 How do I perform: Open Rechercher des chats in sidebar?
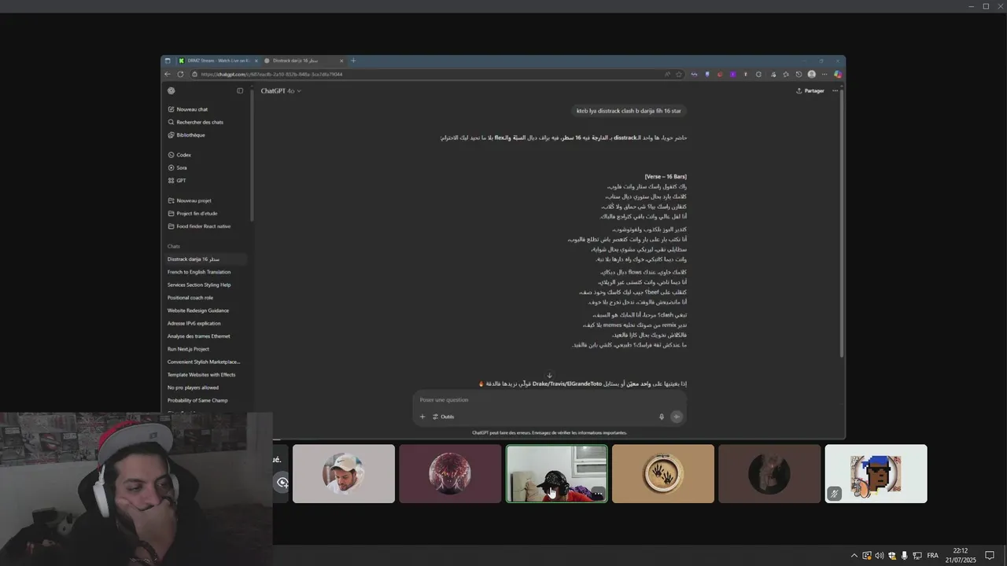195,122
